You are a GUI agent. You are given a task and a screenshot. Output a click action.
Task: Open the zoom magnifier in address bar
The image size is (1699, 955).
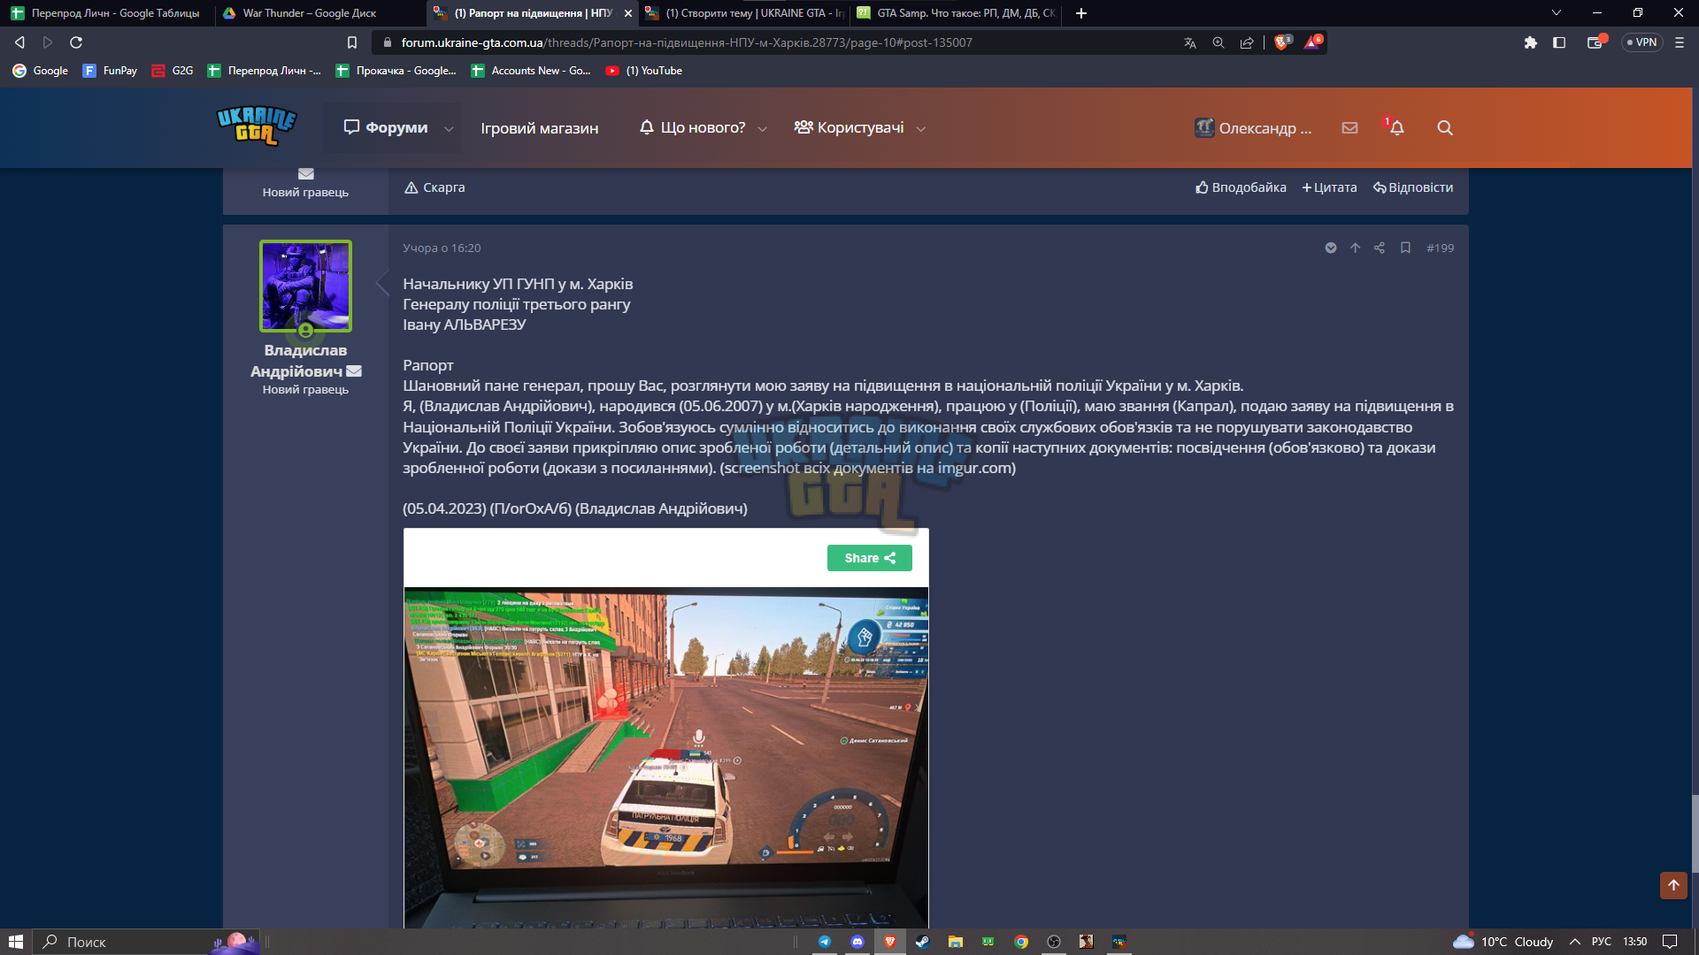[x=1219, y=42]
